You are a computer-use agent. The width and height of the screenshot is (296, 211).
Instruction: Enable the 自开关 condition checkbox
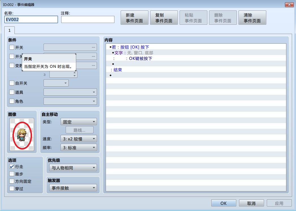click(12, 83)
